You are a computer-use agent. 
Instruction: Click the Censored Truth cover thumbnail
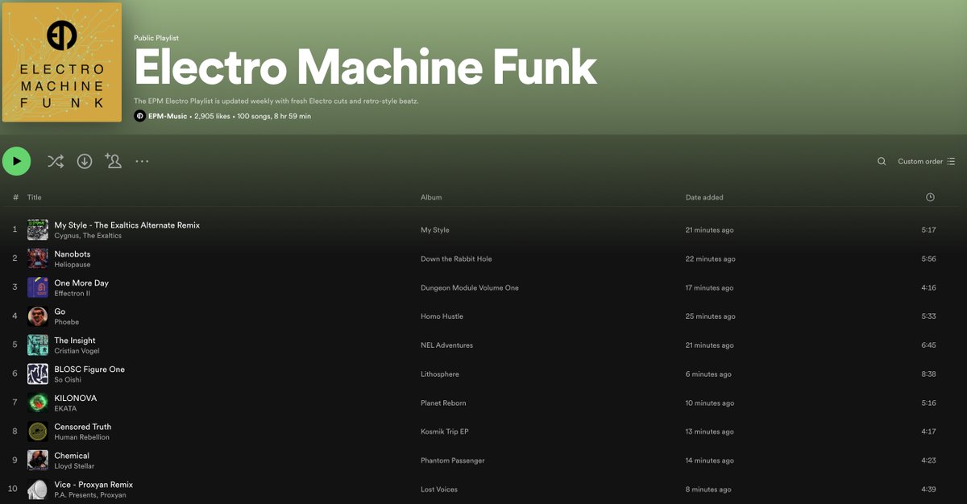[38, 432]
